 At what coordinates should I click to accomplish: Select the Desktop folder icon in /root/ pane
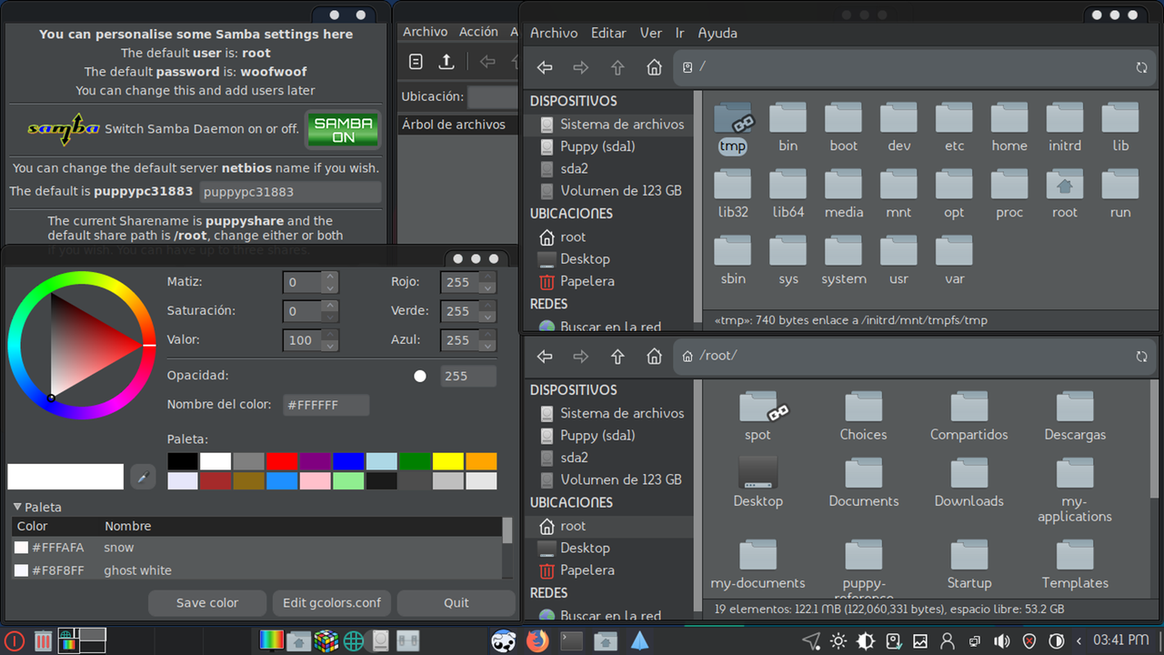pyautogui.click(x=758, y=483)
